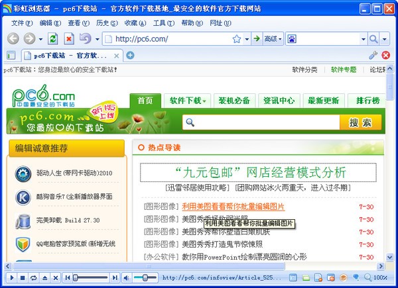Bookmark page with star icon

(237, 39)
